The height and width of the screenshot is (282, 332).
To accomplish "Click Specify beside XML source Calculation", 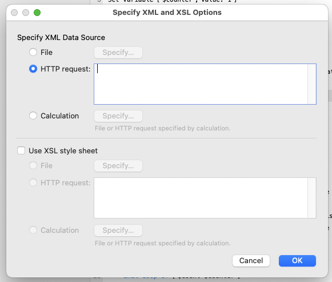I will click(118, 116).
